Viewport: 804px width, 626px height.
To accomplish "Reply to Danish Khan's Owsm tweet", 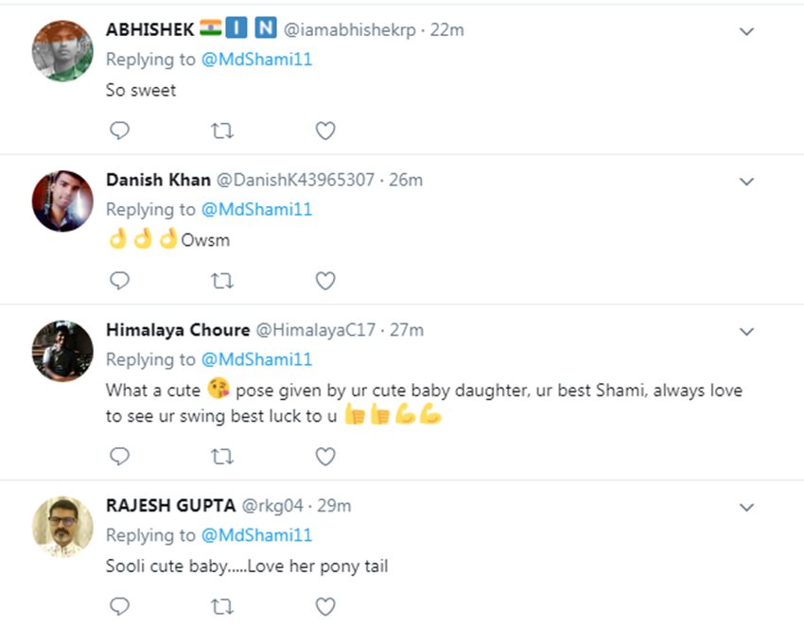I will tap(119, 280).
